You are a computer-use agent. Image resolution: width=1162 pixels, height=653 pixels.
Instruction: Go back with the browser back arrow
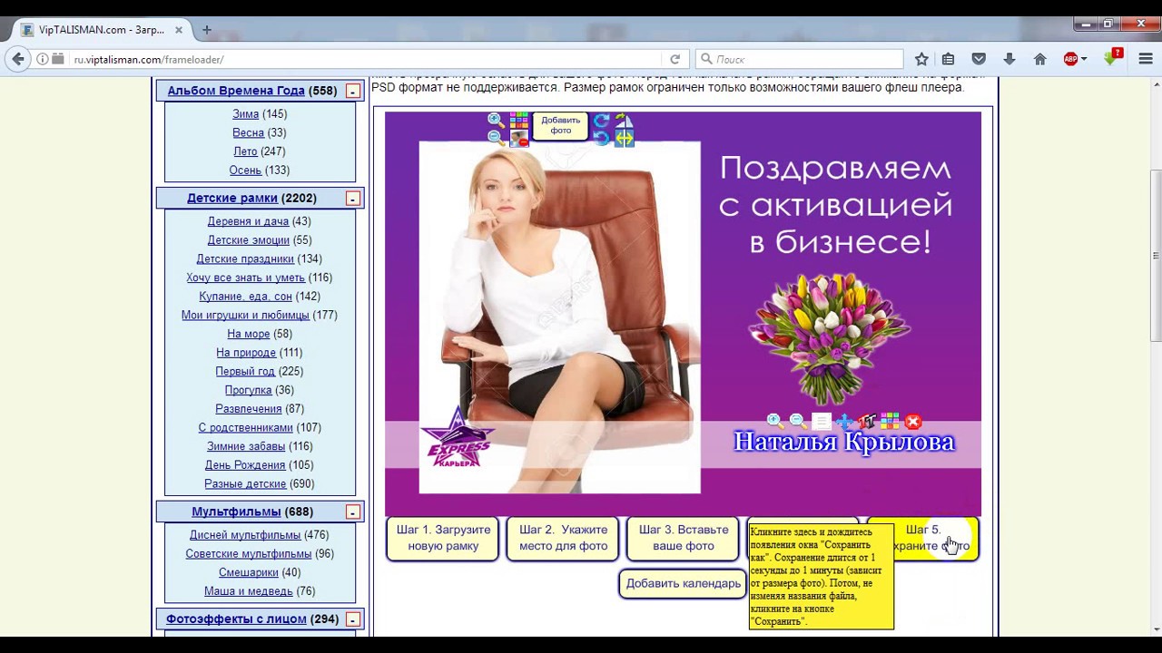18,59
